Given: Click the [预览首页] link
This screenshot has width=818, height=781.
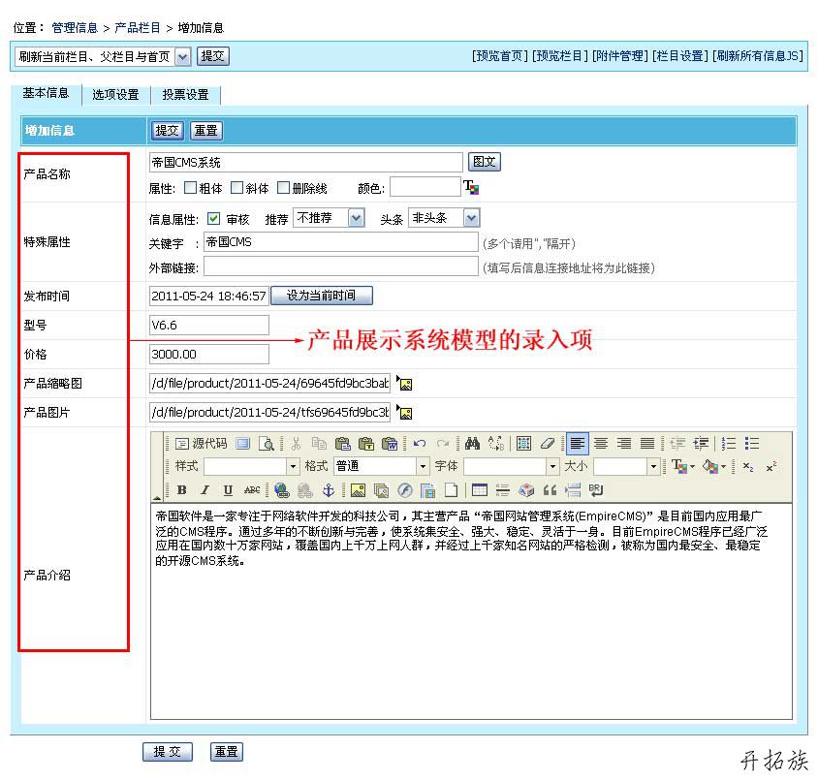Looking at the screenshot, I should pyautogui.click(x=500, y=56).
